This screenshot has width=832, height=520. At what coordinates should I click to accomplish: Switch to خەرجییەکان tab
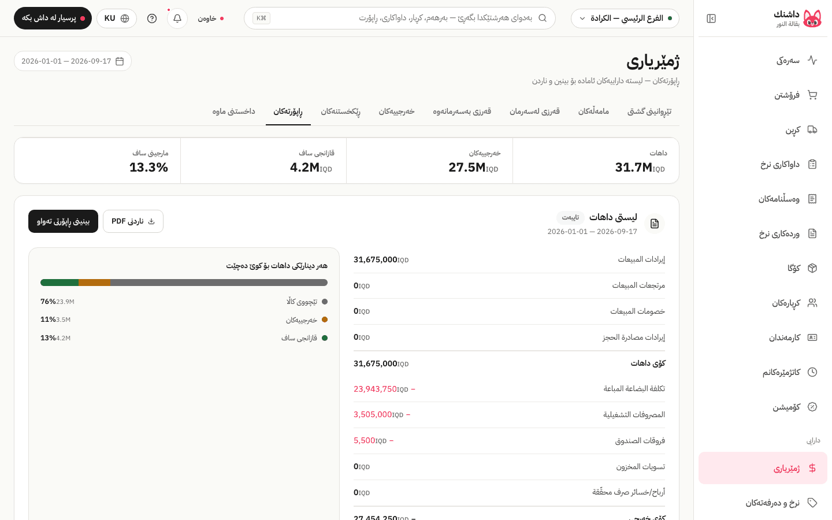tap(396, 112)
